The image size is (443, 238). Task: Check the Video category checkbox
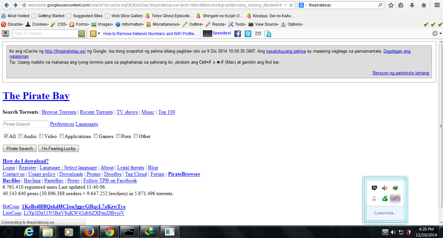[x=41, y=136]
